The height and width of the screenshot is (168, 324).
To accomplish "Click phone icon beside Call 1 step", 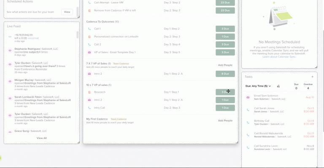I will pos(89,29).
